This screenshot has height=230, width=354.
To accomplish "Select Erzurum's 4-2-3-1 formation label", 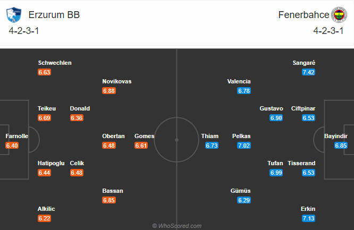I will pos(24,30).
